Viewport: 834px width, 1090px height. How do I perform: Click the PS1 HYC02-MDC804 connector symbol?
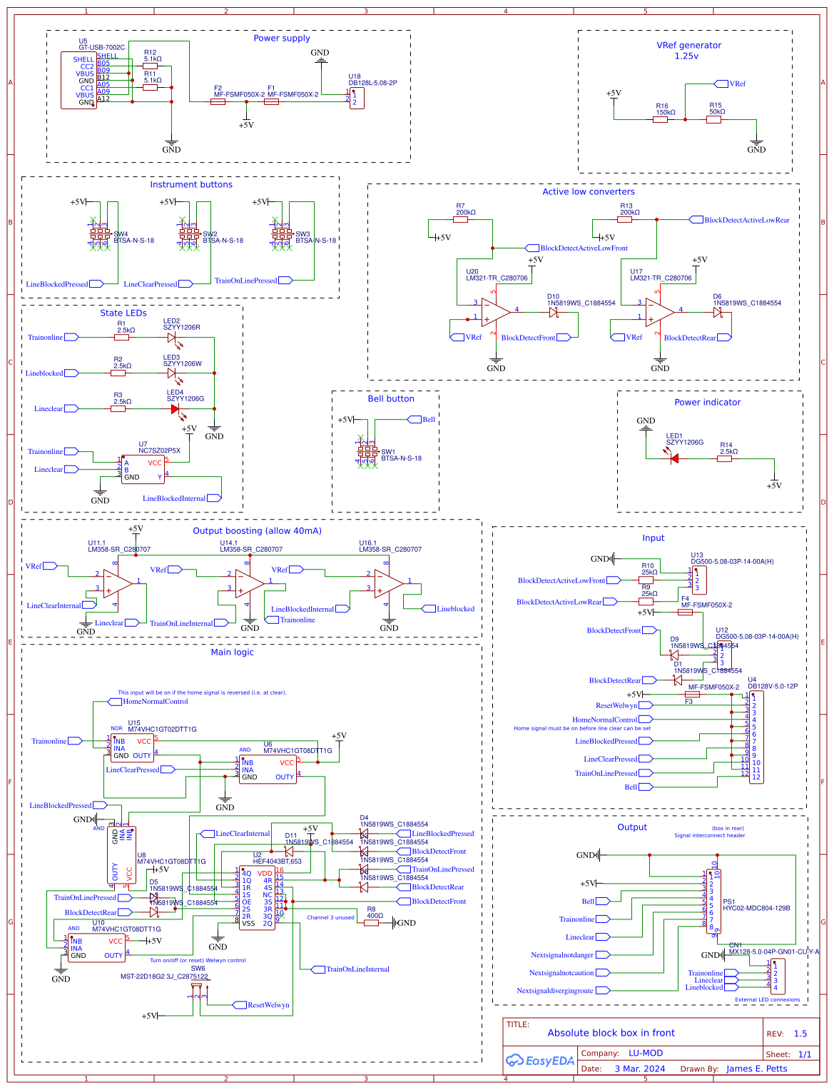(x=713, y=901)
